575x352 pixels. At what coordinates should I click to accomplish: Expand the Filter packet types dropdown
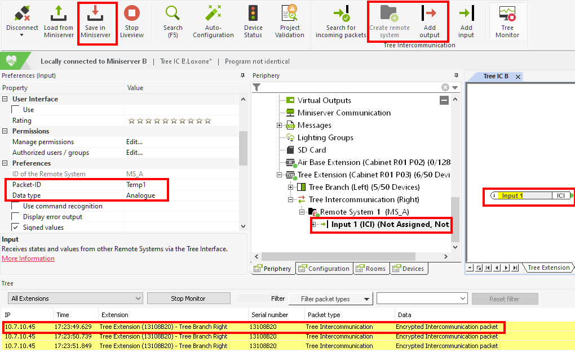331,298
